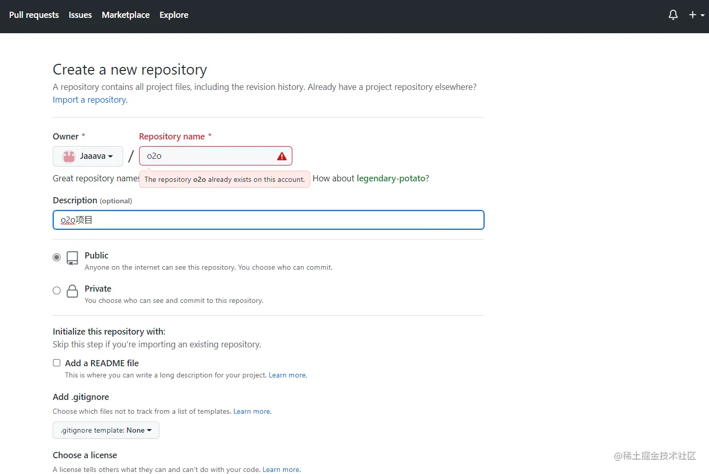709x474 pixels.
Task: Open Explore in the top navigation
Action: coord(174,15)
